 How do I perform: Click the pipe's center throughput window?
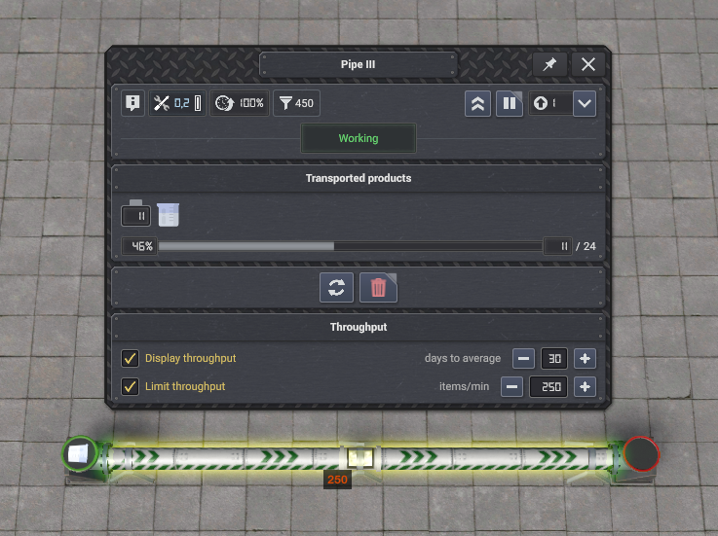(x=360, y=457)
